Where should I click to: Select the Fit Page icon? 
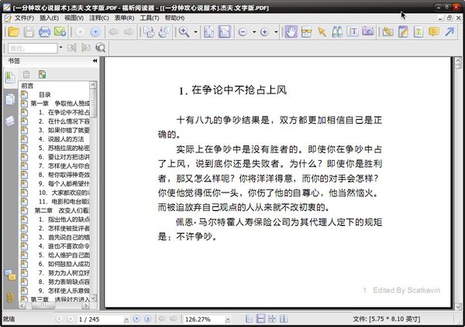(208, 32)
